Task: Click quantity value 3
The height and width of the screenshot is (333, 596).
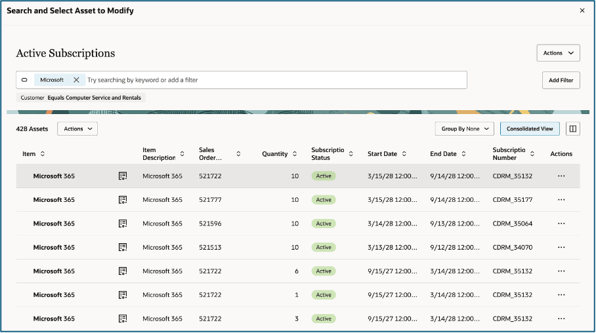Action: (x=297, y=319)
